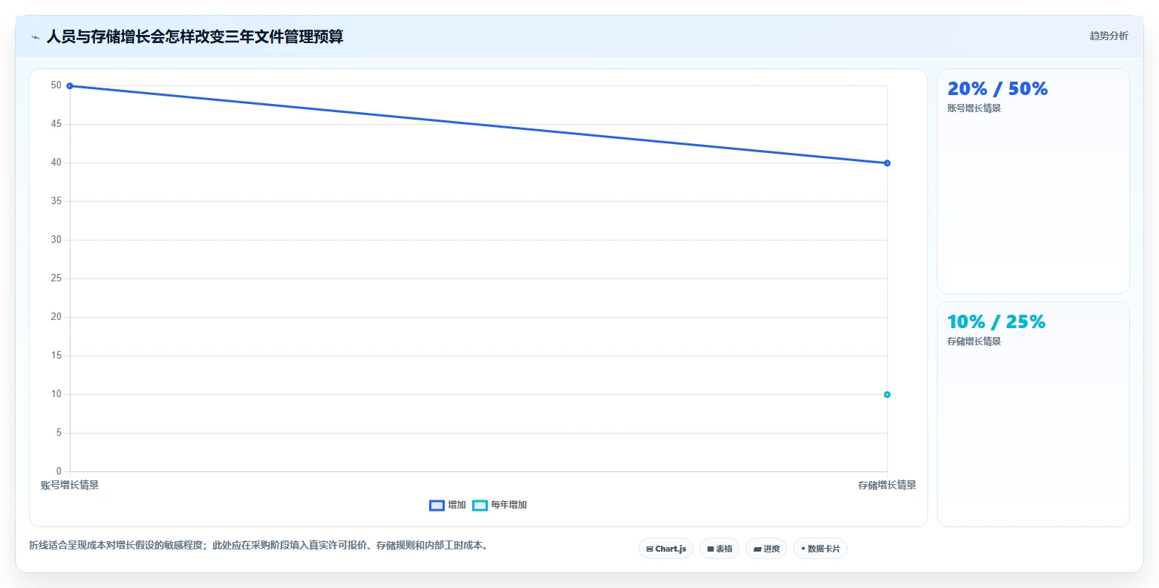Viewport: 1159px width, 588px height.
Task: Open the 10% / 25% stat card
Action: point(1033,414)
